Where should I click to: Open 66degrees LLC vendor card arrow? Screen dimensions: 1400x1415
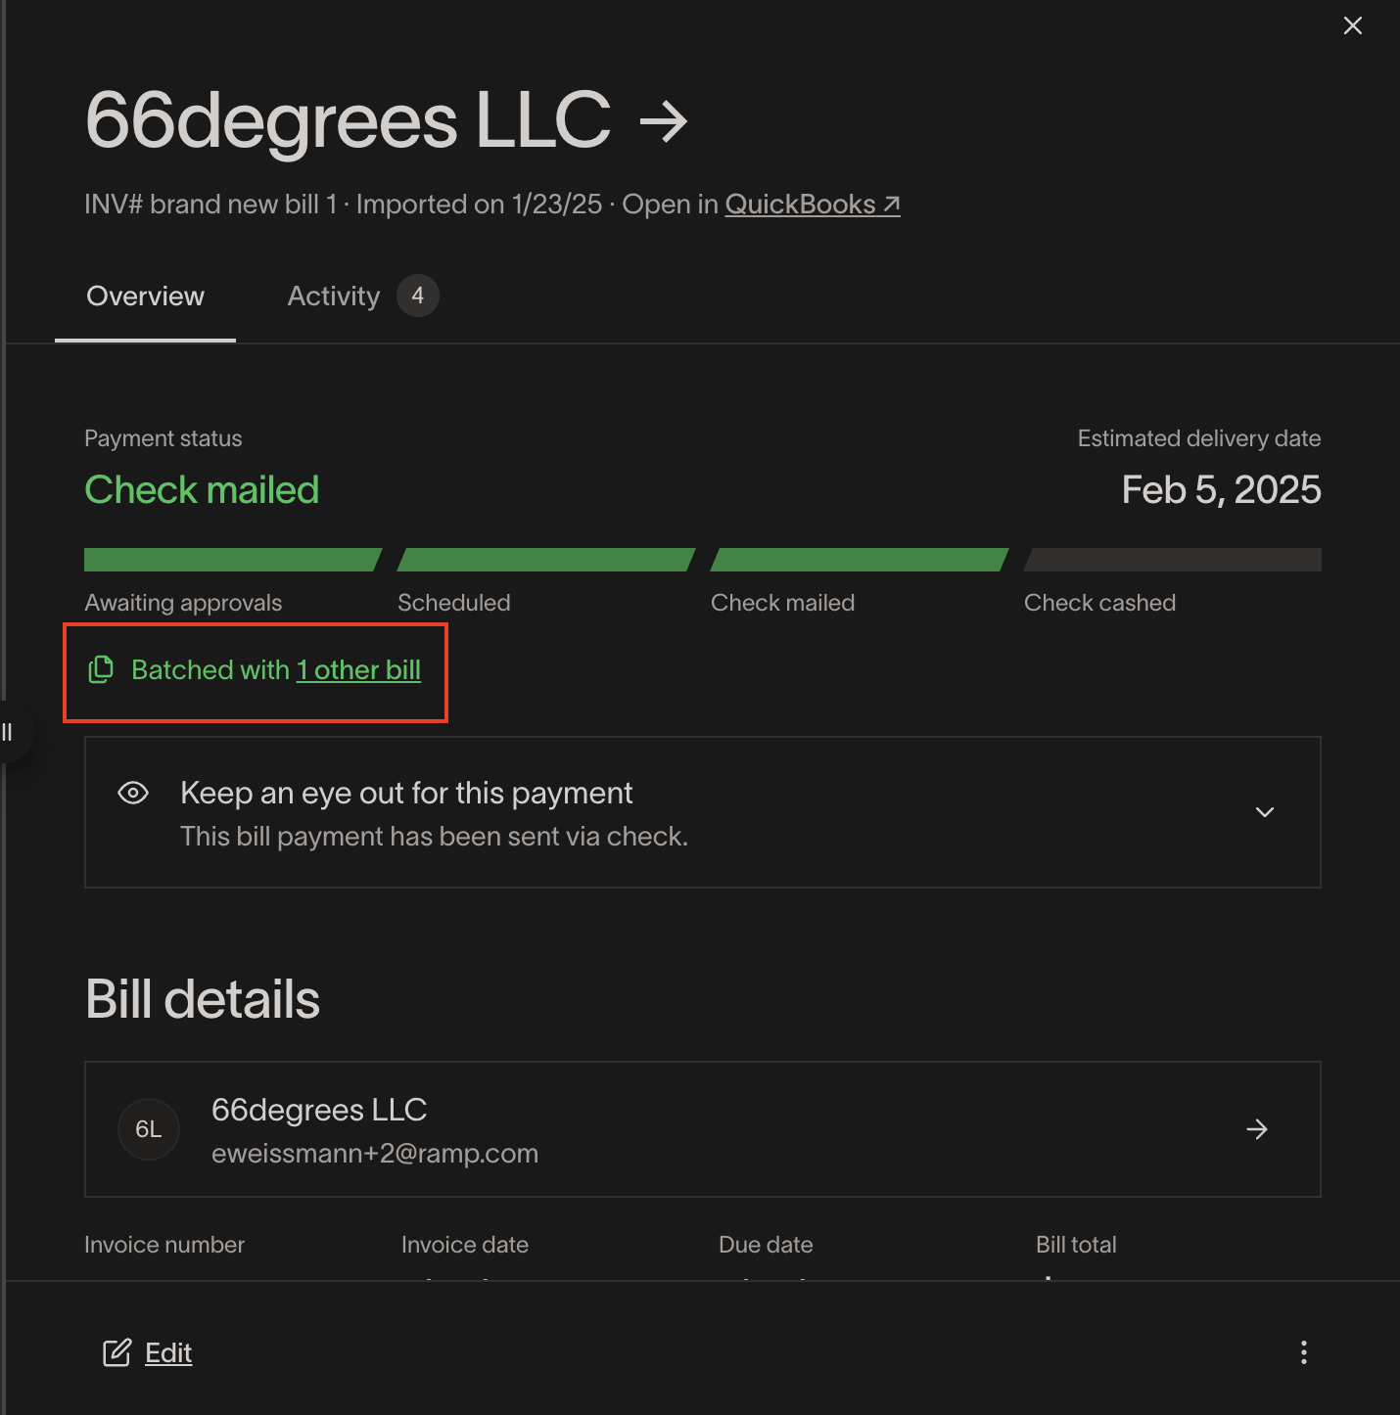(1257, 1129)
